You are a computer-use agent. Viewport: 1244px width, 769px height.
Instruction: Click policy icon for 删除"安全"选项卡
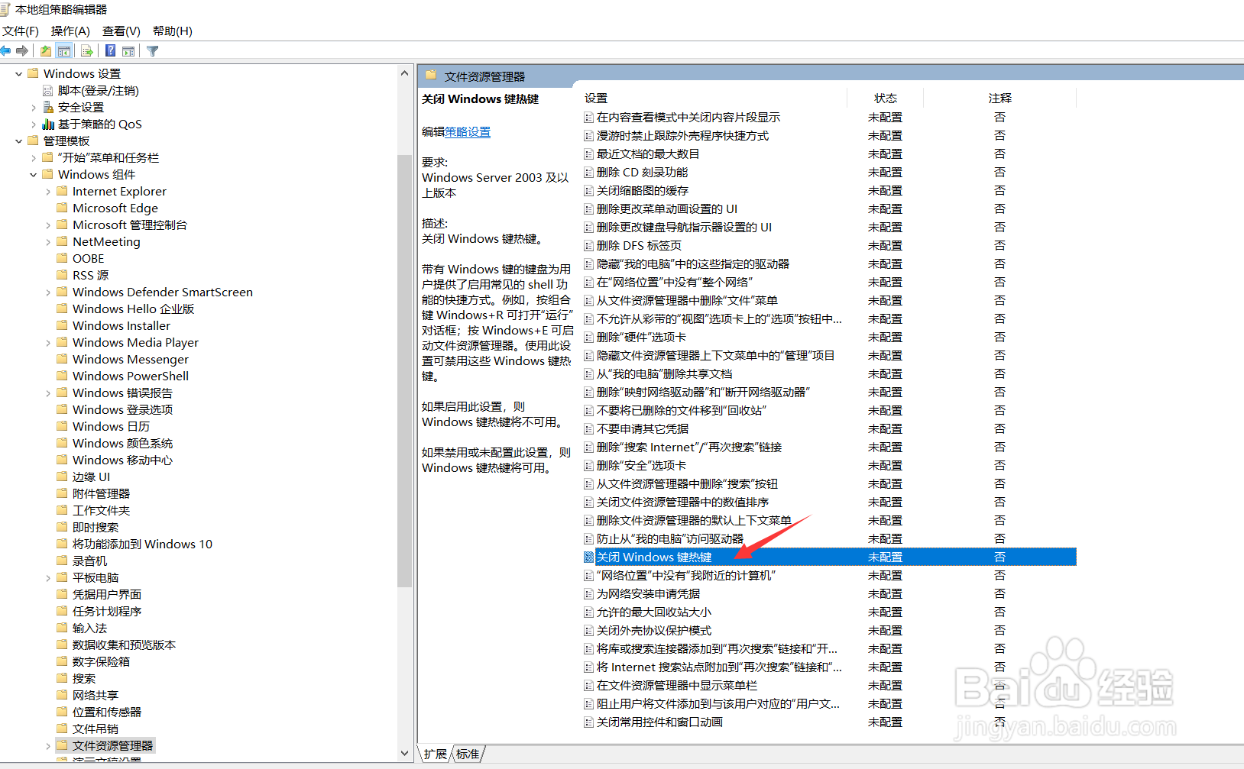tap(589, 466)
